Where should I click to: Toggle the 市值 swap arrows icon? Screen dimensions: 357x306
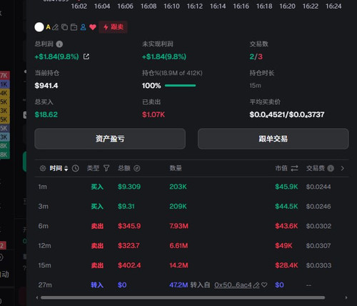point(294,168)
